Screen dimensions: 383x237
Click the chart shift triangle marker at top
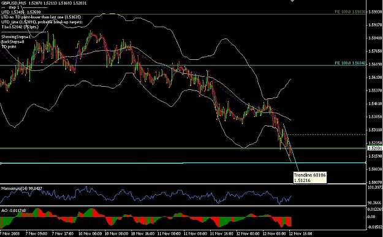tap(292, 1)
